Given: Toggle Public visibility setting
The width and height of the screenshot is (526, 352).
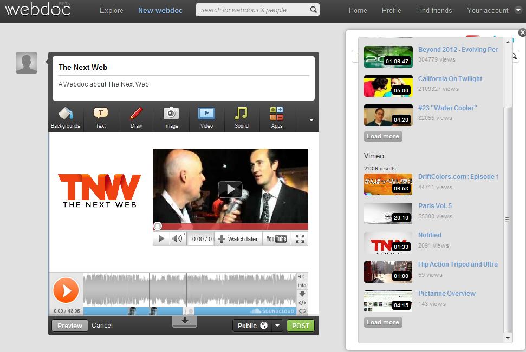Looking at the screenshot, I should [x=252, y=326].
